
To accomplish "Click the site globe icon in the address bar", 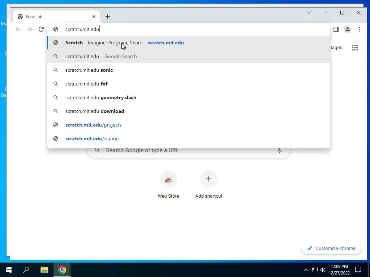I will (x=56, y=29).
